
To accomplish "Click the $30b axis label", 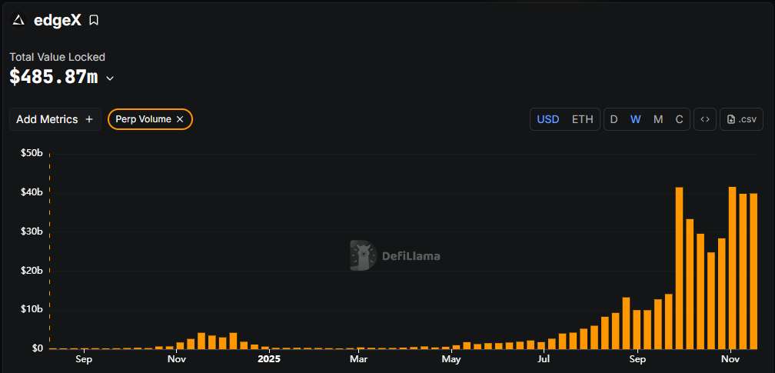I will tap(32, 231).
